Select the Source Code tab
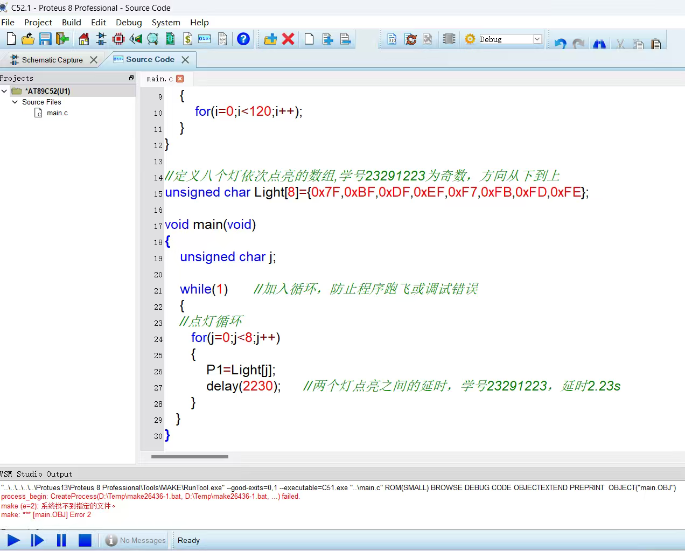 coord(150,59)
